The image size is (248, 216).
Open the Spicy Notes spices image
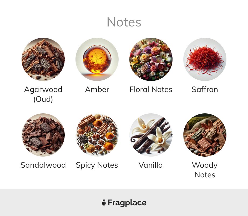(97, 135)
